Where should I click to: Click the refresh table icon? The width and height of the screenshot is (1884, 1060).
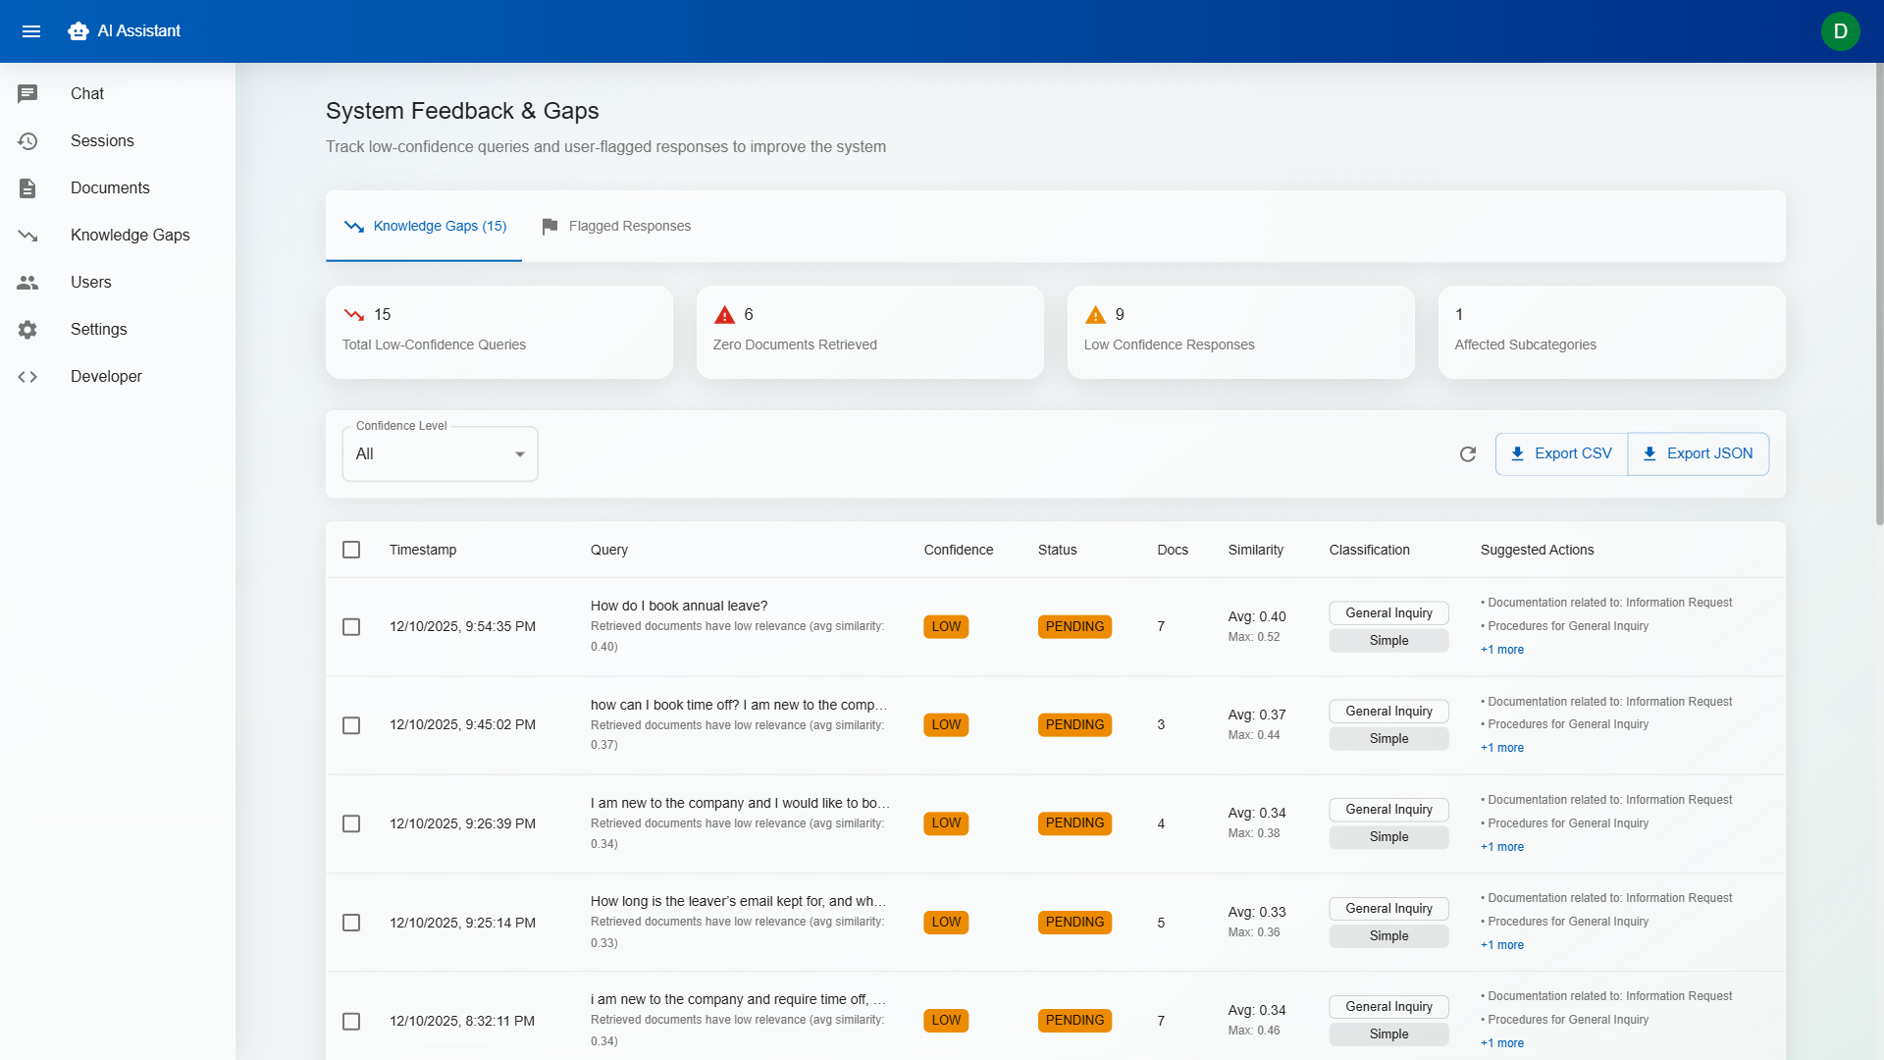tap(1468, 453)
